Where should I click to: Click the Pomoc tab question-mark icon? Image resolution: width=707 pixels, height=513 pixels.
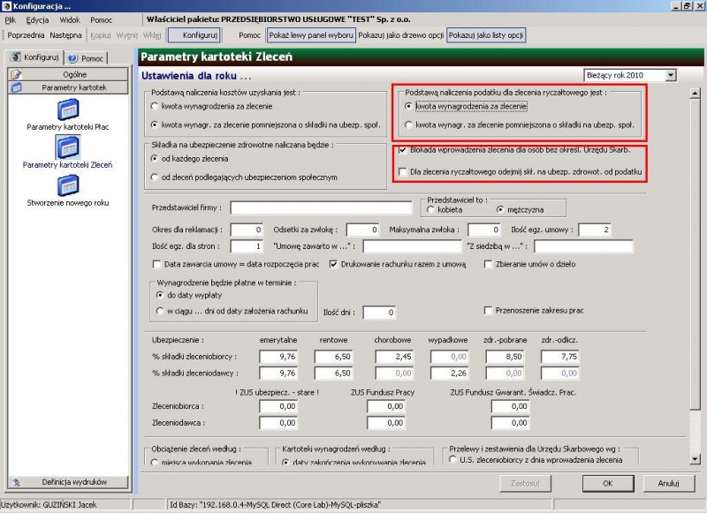pyautogui.click(x=72, y=58)
